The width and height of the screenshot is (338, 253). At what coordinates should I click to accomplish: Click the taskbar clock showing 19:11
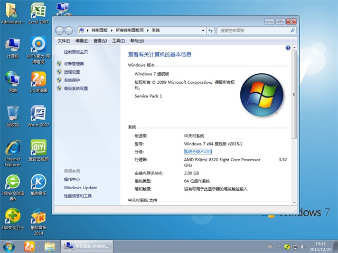321,247
